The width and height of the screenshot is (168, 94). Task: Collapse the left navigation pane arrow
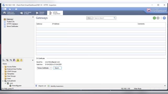[33, 17]
